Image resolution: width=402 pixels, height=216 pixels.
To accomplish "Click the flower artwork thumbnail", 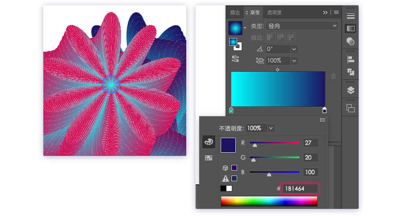I will coord(115,81).
